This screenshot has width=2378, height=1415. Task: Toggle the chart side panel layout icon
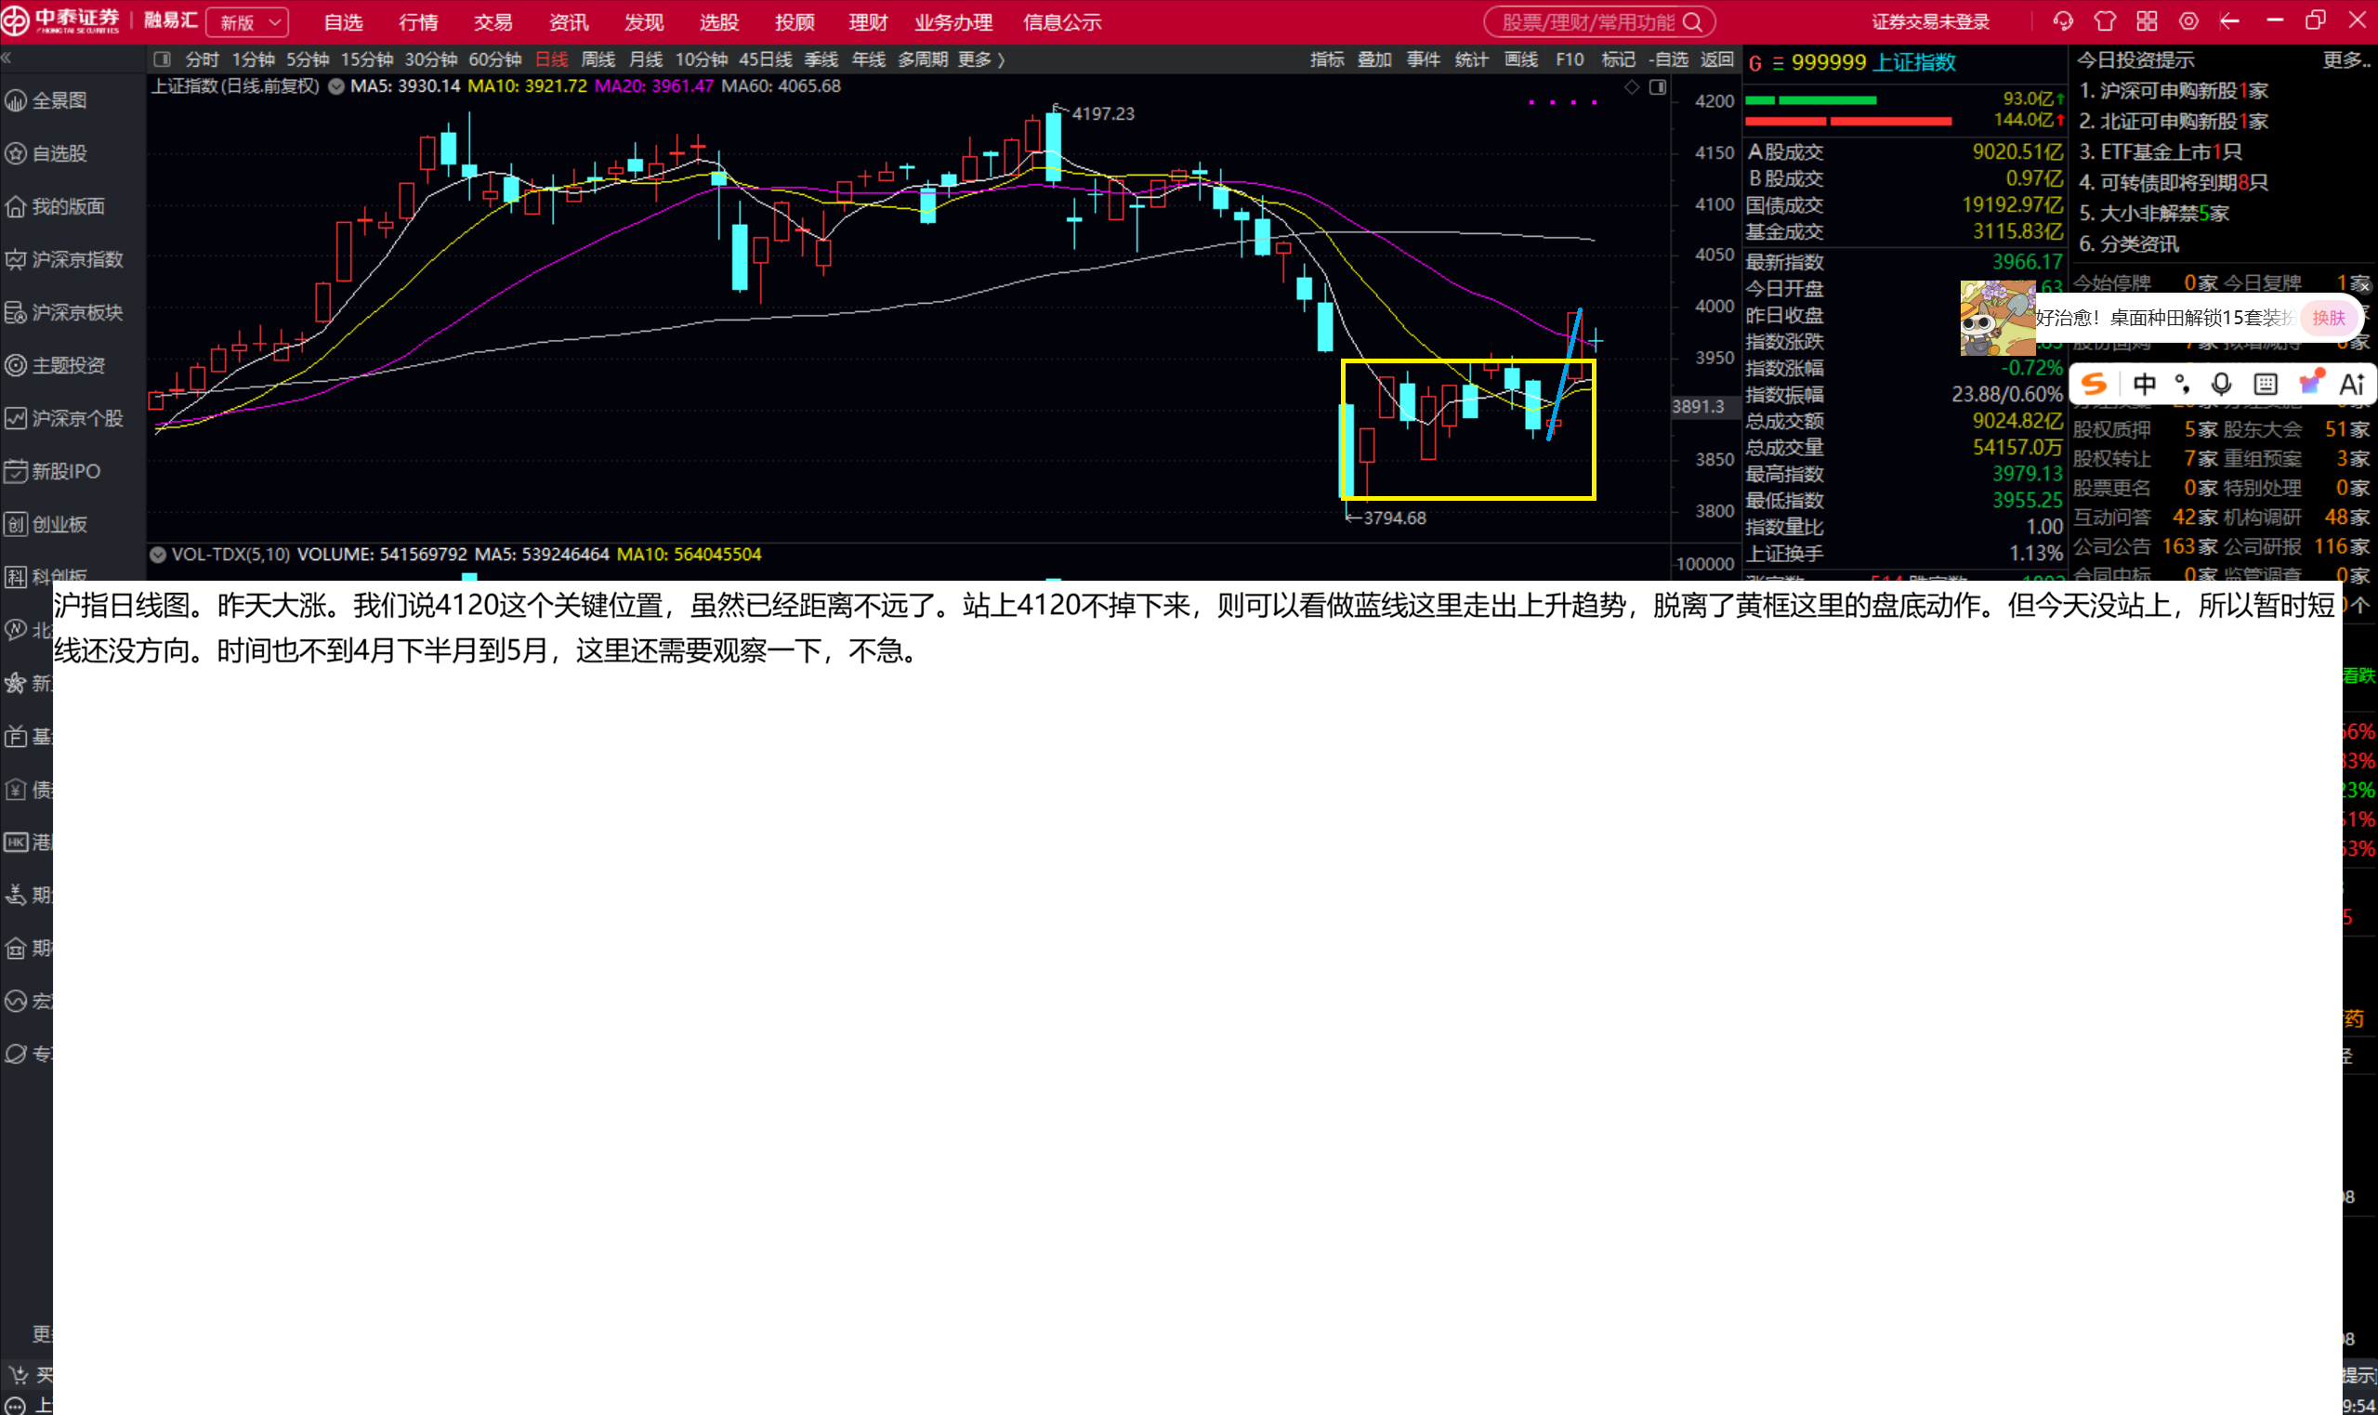[x=1658, y=86]
